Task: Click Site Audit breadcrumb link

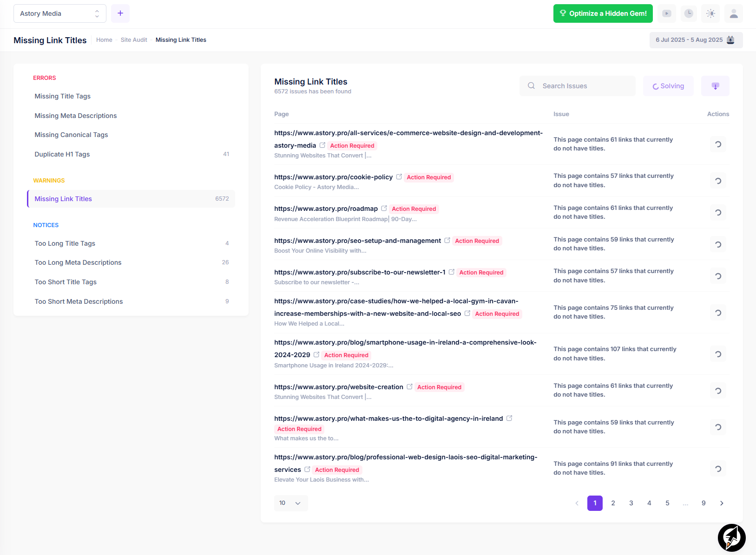Action: [x=134, y=40]
